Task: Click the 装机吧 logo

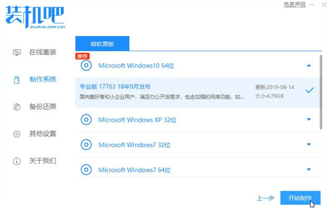Action: point(35,17)
